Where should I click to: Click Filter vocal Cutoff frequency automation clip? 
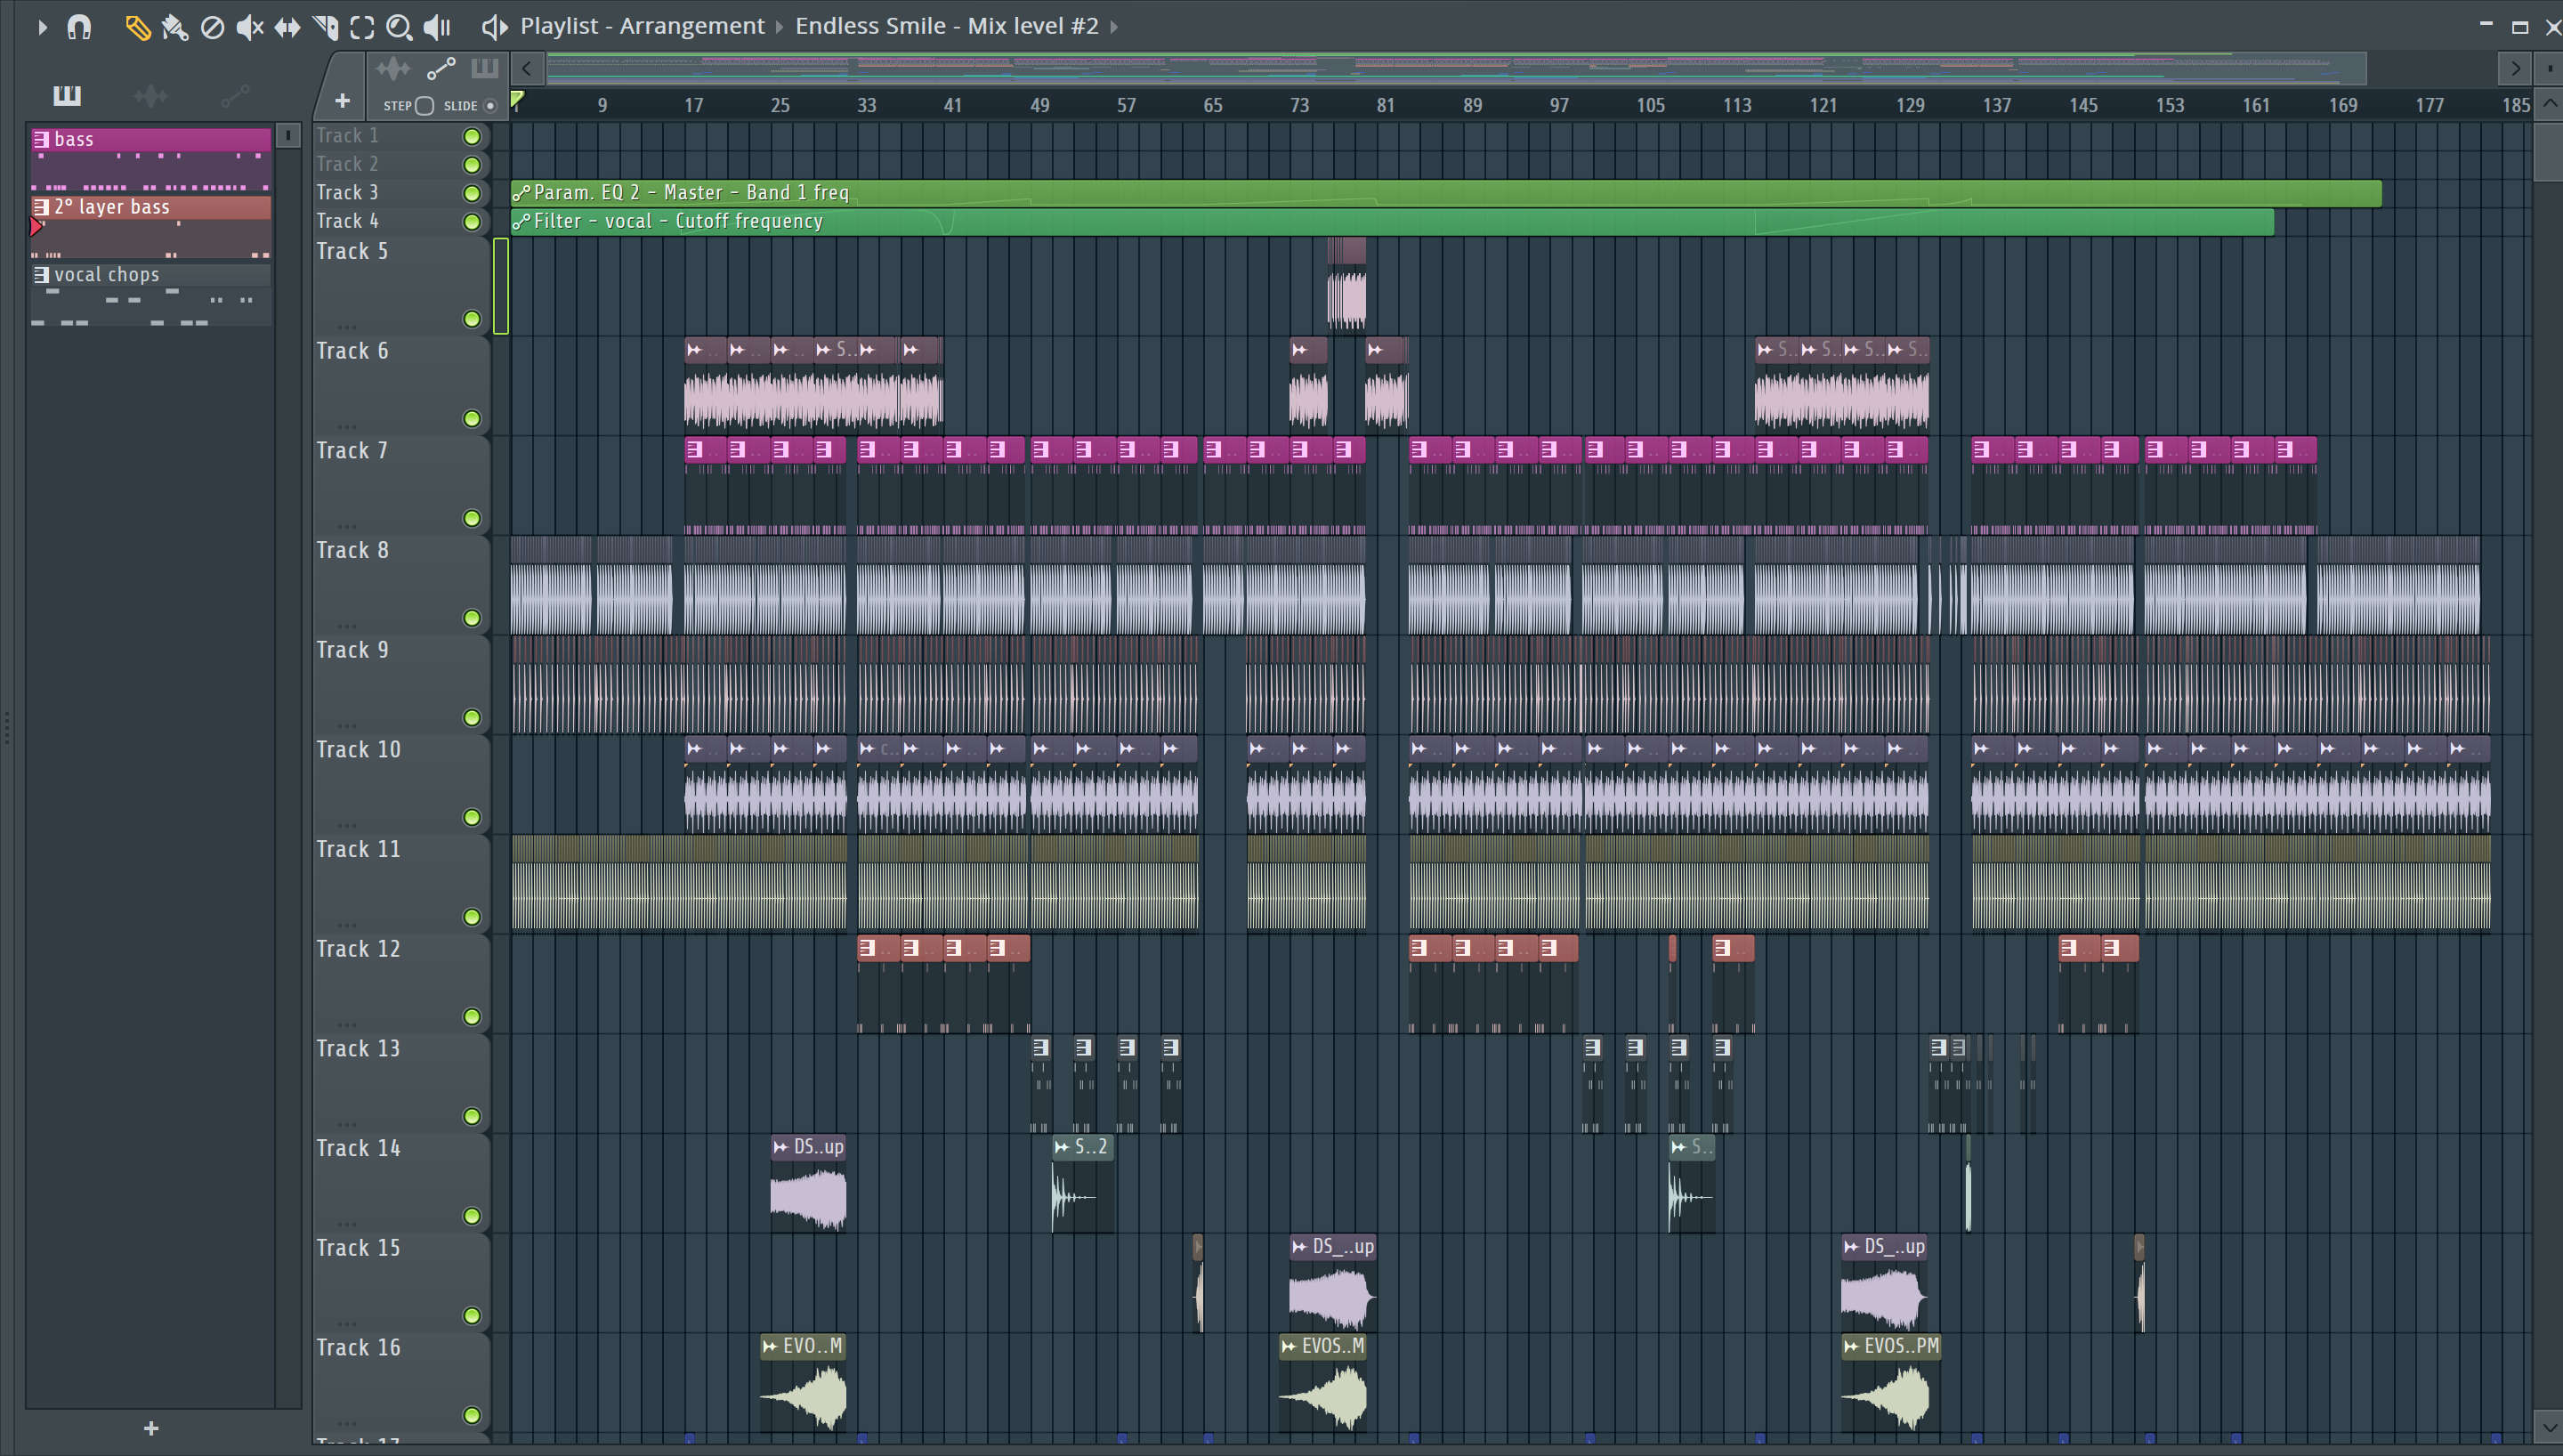pyautogui.click(x=1392, y=222)
